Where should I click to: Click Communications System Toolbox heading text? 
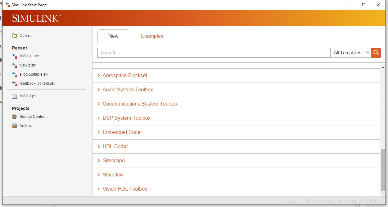(x=140, y=104)
